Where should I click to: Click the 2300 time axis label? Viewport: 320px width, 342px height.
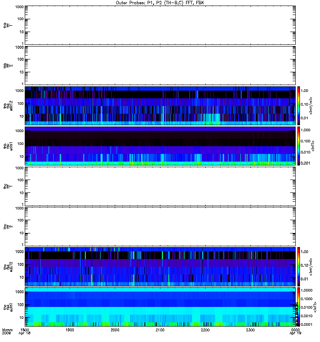250,330
